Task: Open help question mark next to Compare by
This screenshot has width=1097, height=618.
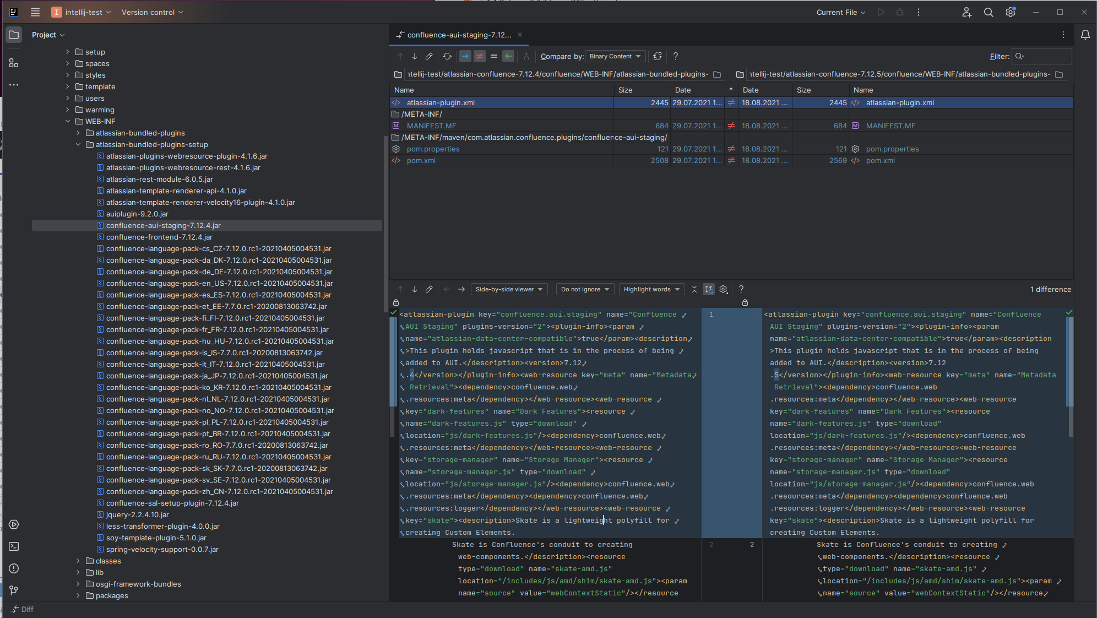Action: (676, 56)
